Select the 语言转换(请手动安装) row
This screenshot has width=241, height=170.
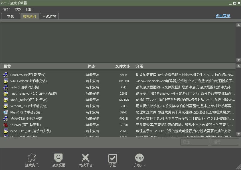pos(118,119)
